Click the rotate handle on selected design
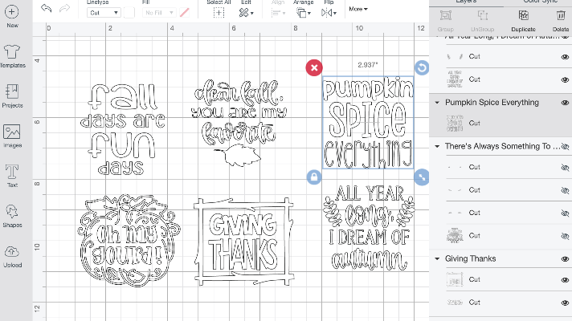 click(x=422, y=68)
